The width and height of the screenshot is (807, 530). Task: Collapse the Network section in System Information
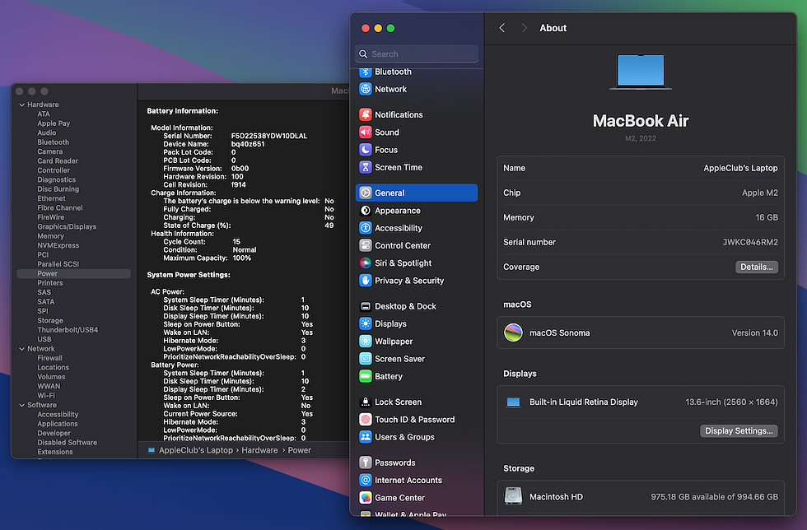pos(22,349)
